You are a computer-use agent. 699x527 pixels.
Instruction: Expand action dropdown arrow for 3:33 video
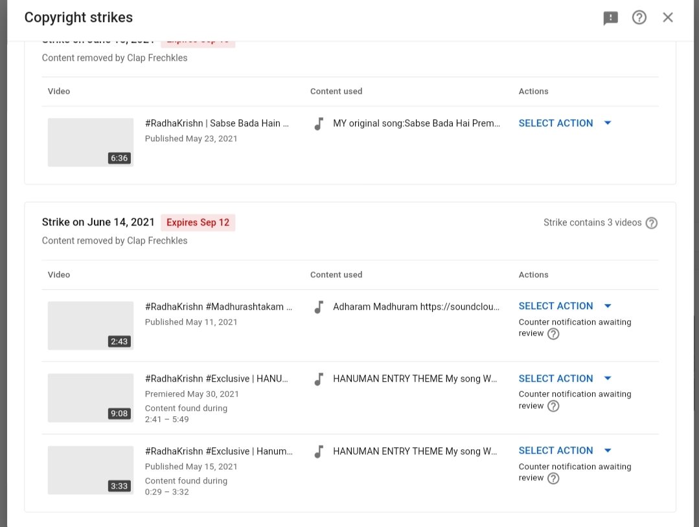coord(608,451)
